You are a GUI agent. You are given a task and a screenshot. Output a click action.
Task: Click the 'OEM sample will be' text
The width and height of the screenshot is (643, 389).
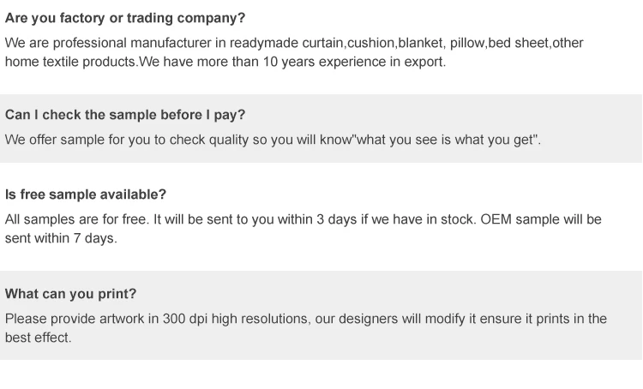tap(541, 219)
